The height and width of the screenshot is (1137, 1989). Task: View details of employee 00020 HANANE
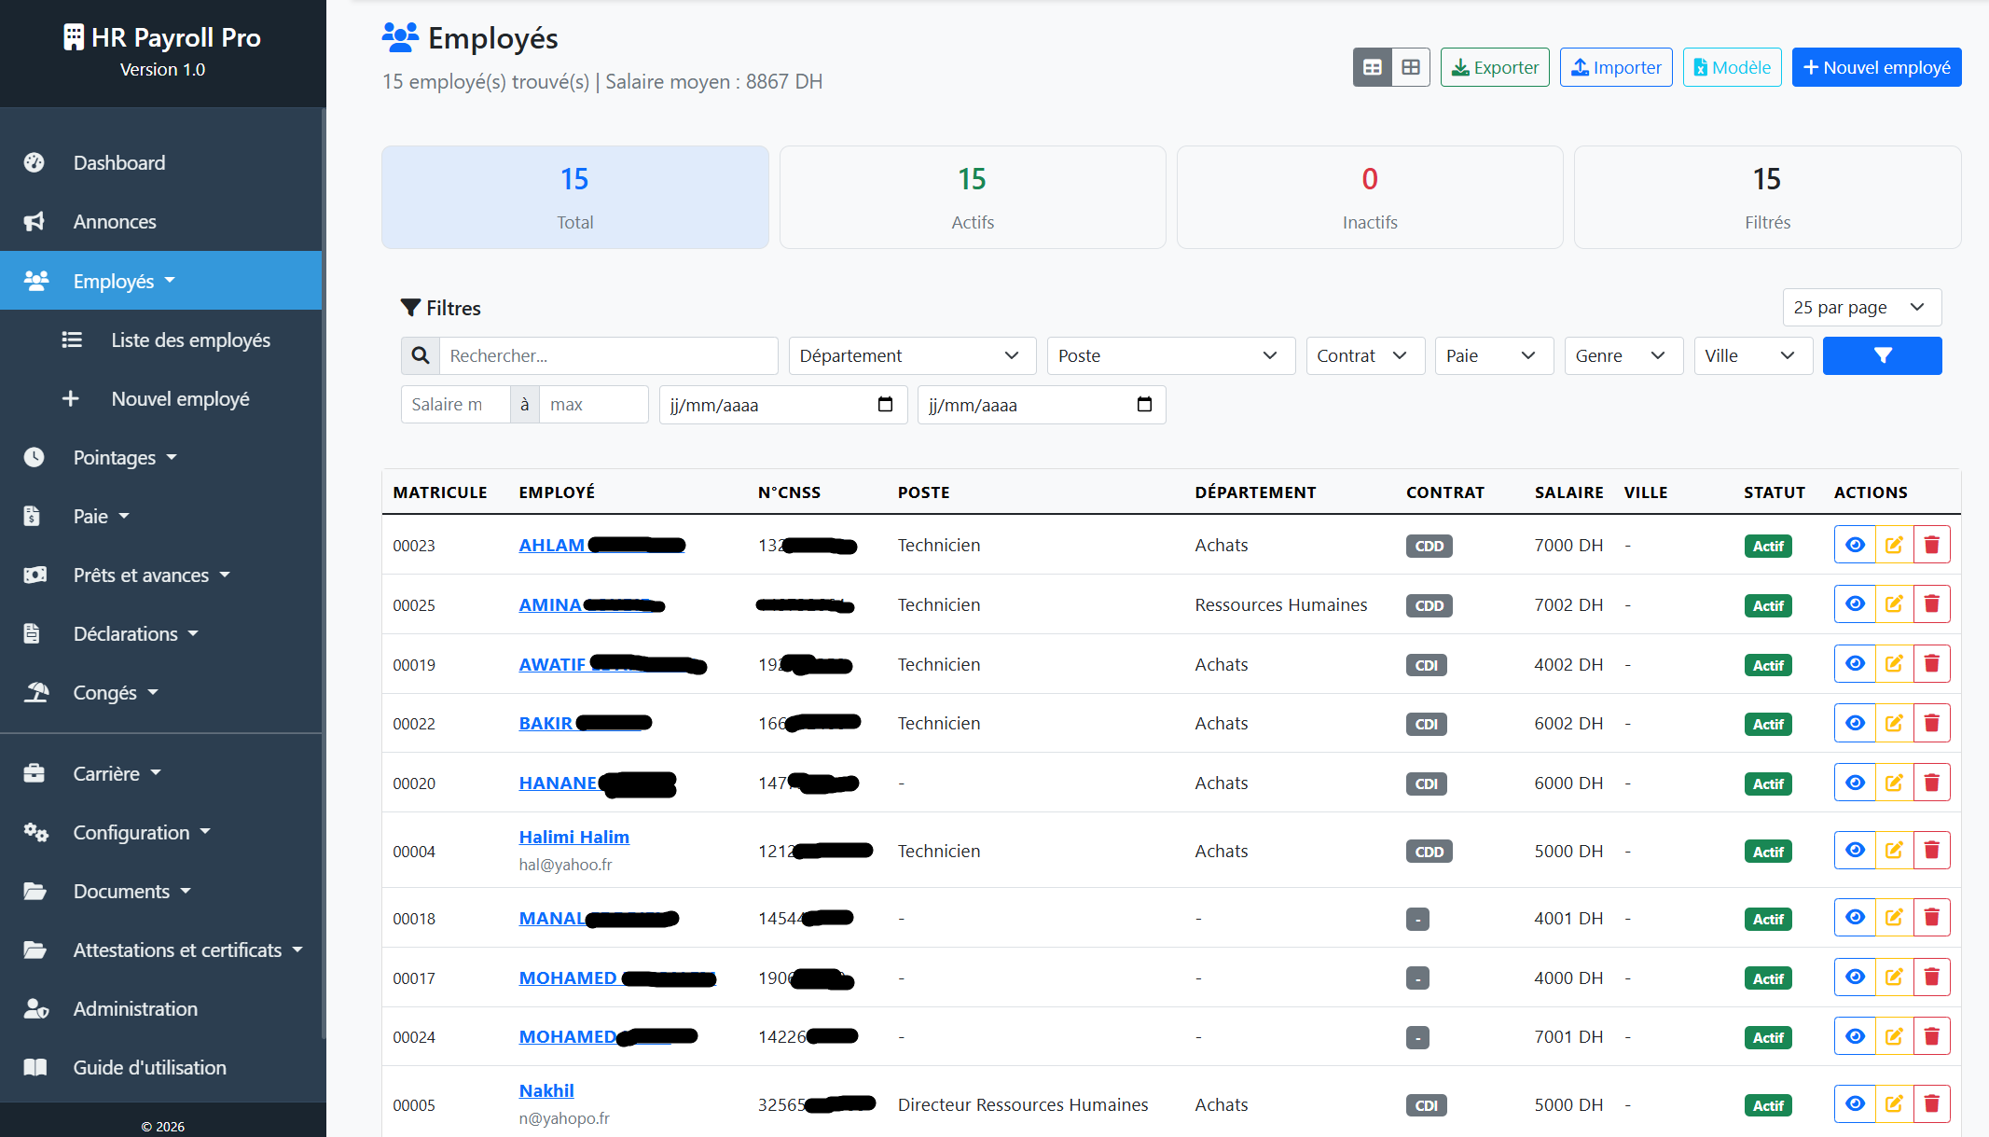(1855, 783)
